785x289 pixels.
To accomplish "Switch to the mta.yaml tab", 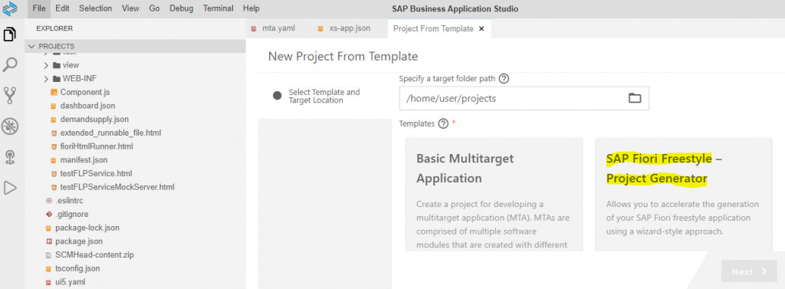I will (278, 28).
